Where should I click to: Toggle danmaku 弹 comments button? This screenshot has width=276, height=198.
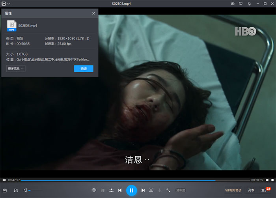(103, 190)
